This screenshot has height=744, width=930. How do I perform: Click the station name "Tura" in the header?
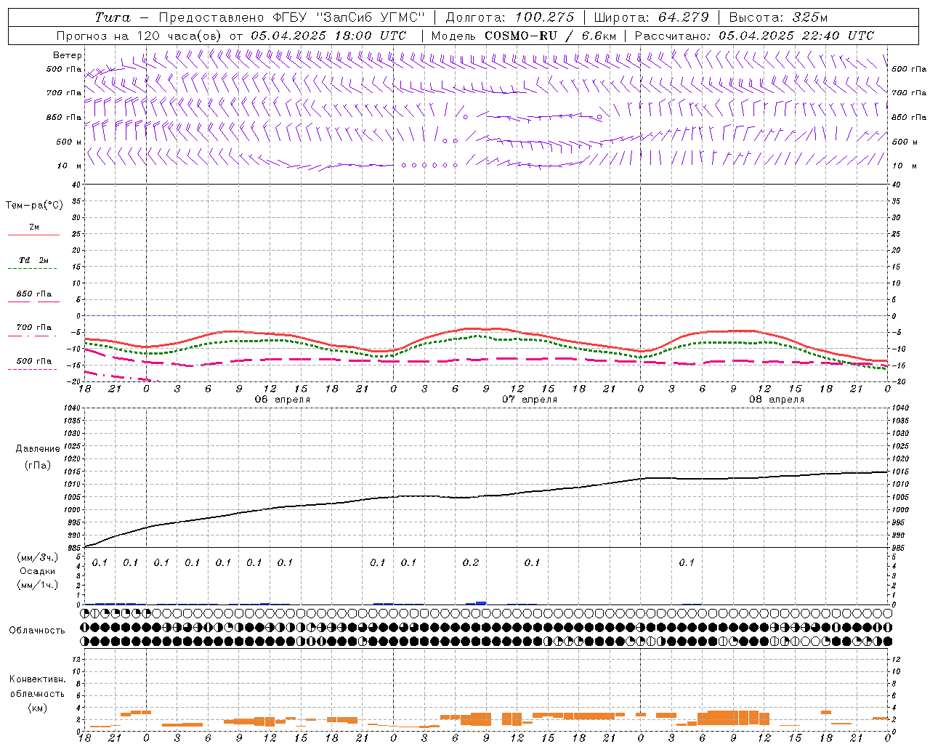click(x=113, y=17)
